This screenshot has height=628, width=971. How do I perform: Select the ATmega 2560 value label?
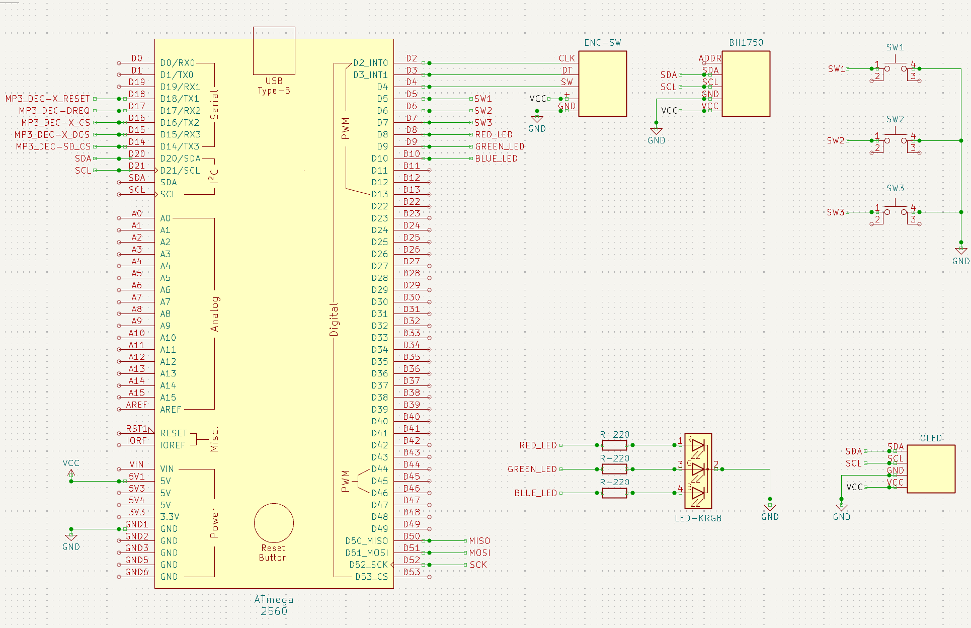coord(274,605)
